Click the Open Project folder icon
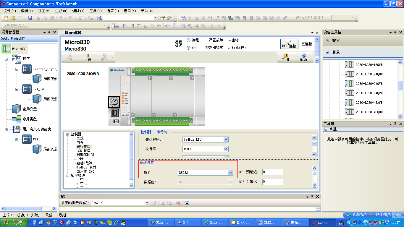 click(x=13, y=18)
